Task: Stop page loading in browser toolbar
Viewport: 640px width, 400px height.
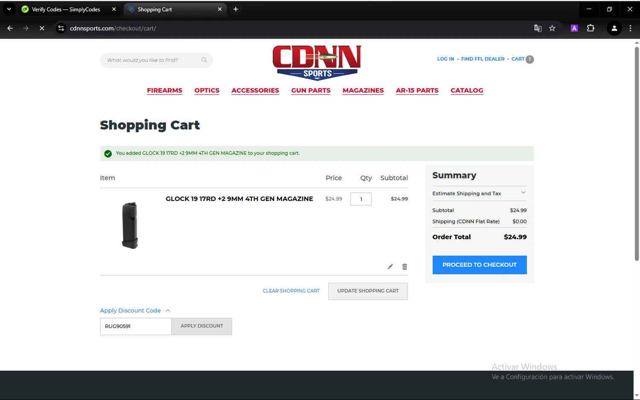Action: click(42, 29)
